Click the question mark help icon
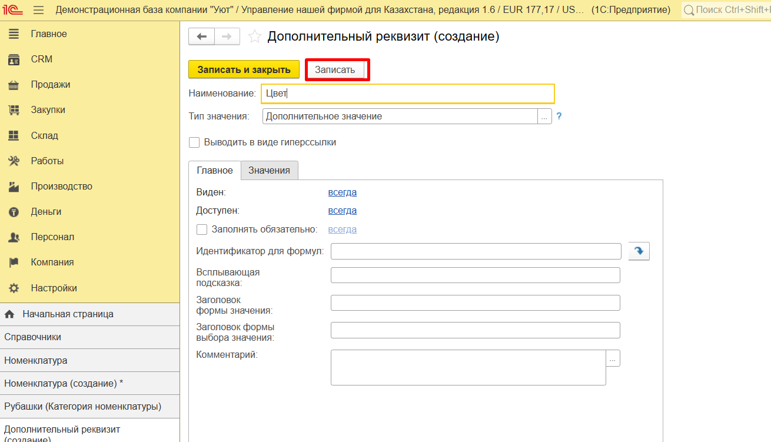 point(559,117)
